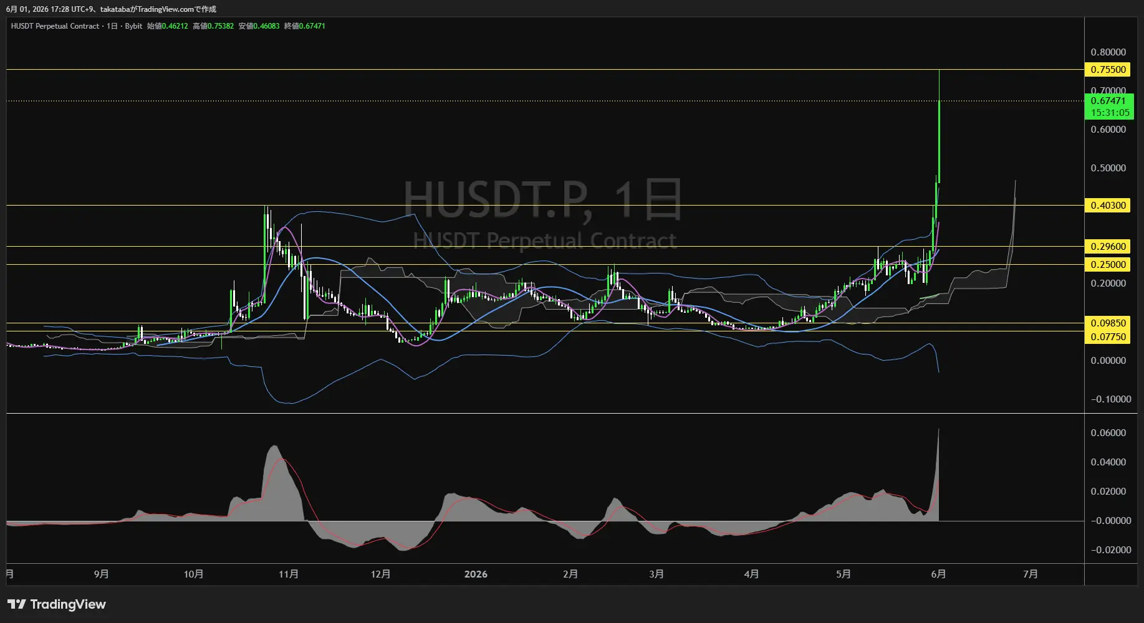This screenshot has height=623, width=1144.
Task: Click the 0.25000 price level label
Action: click(1108, 265)
